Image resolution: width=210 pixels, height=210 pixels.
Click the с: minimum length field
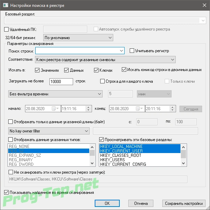pyautogui.click(x=147, y=122)
